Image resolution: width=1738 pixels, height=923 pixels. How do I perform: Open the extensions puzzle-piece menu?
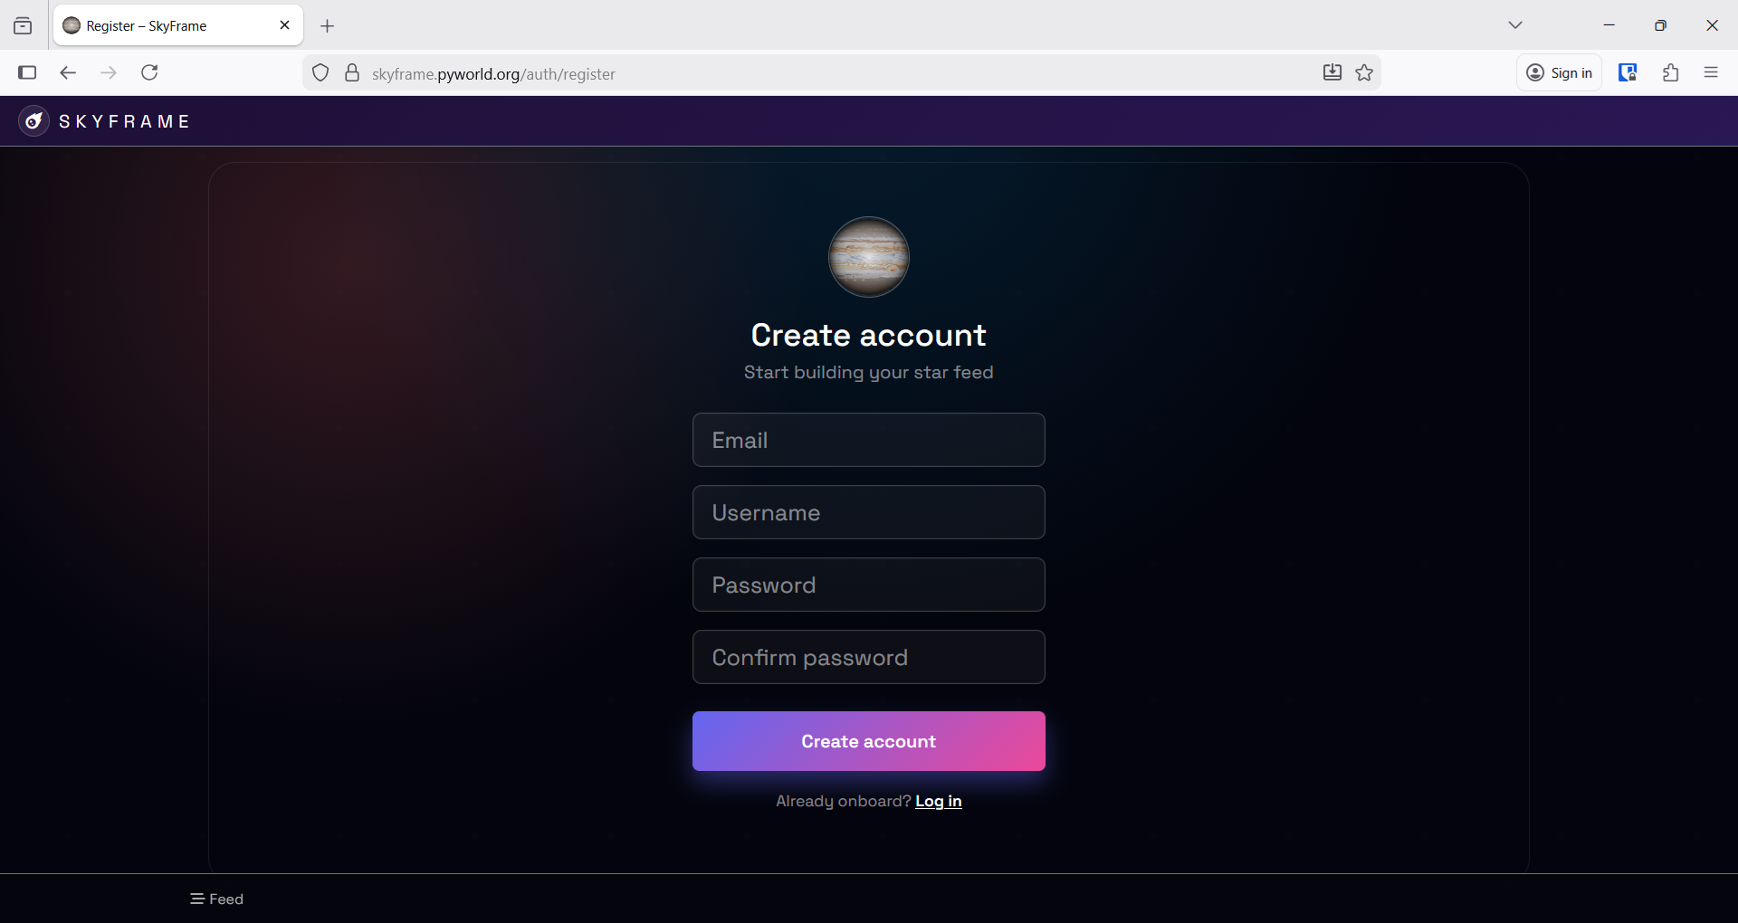pyautogui.click(x=1670, y=72)
